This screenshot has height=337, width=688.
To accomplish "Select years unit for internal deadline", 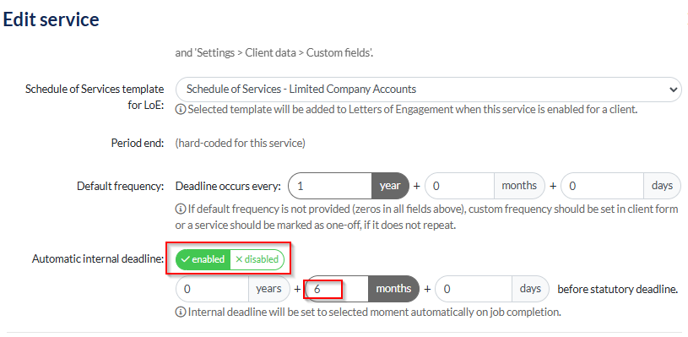I will (269, 289).
